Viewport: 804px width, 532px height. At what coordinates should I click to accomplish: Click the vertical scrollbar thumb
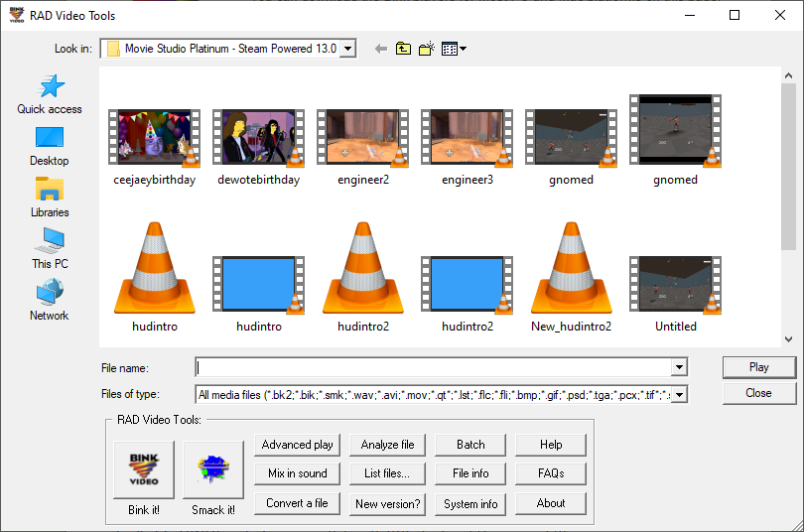789,167
